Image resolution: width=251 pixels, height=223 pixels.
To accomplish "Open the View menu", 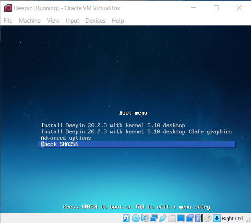I will 53,21.
